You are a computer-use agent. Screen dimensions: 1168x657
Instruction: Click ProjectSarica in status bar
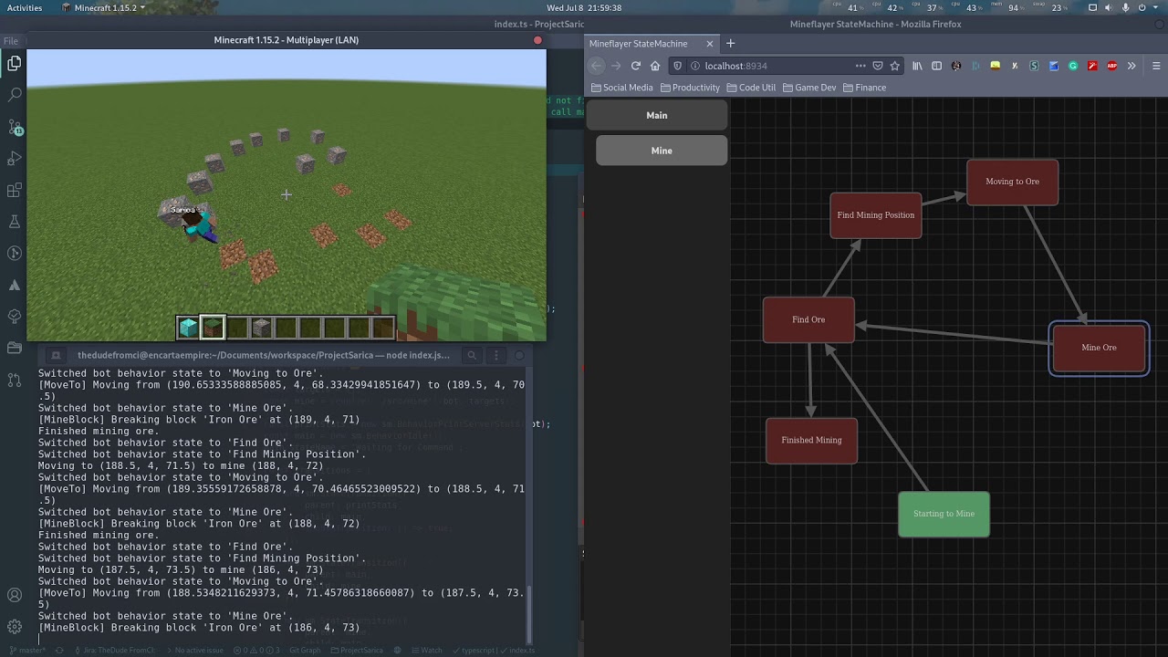(x=358, y=651)
